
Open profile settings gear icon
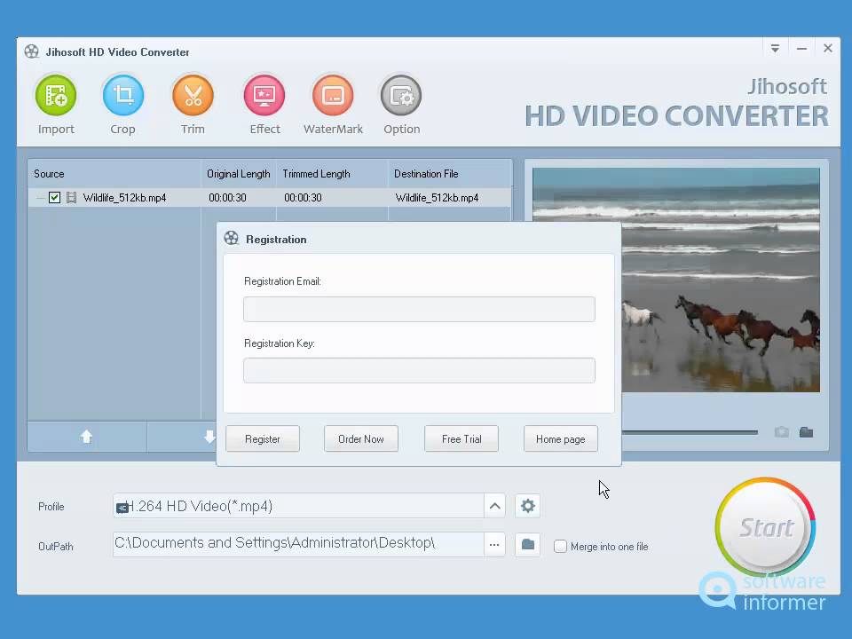[x=527, y=506]
